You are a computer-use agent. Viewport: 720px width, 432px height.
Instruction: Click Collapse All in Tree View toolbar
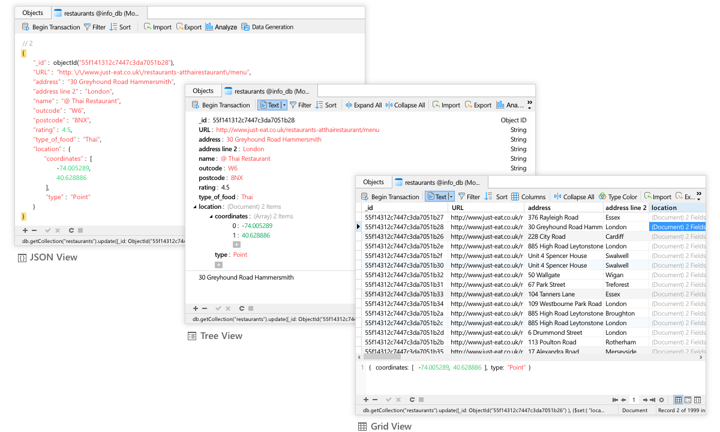[405, 105]
